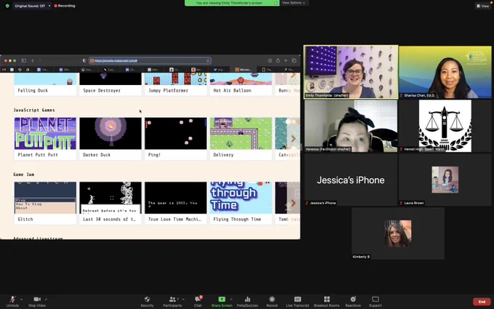Select the active Microsoft MakeCode tab
This screenshot has height=309, width=494.
[x=243, y=69]
